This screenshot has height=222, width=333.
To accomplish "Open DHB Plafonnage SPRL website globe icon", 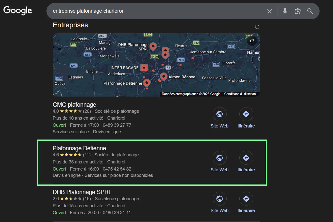I will pos(220,199).
